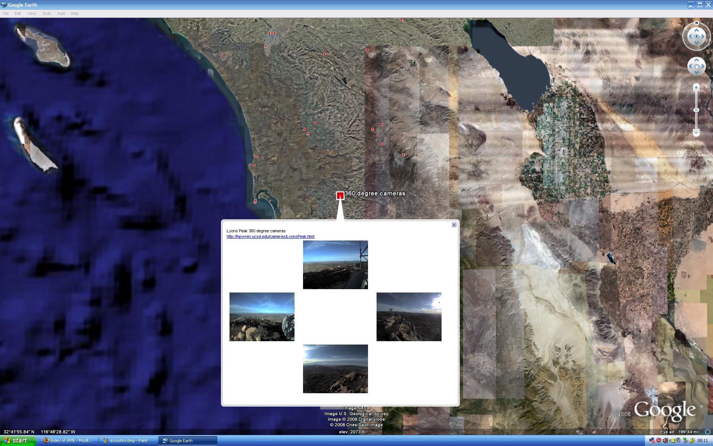Open the left Lyons Peak camera image
This screenshot has height=446, width=713.
point(262,317)
